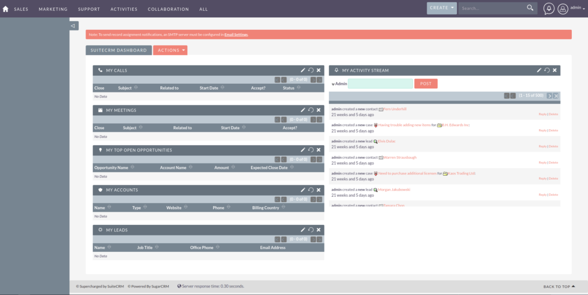Edit the My Accounts dashlet
Image resolution: width=588 pixels, height=295 pixels.
[x=303, y=189]
